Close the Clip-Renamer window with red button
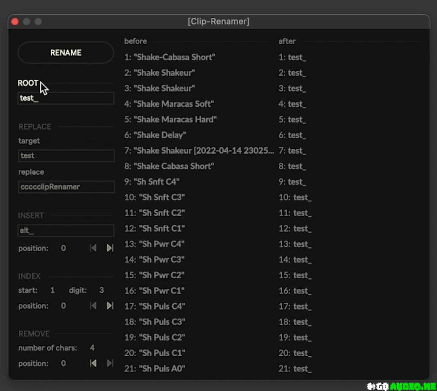The width and height of the screenshot is (437, 391). point(15,22)
